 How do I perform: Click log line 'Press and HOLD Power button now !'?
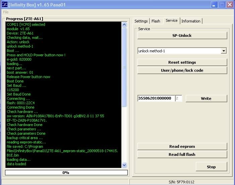36,55
